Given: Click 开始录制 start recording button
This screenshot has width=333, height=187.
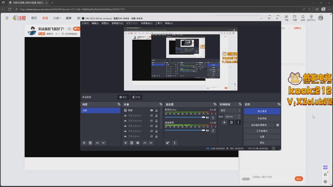Looking at the screenshot, I should point(262,118).
